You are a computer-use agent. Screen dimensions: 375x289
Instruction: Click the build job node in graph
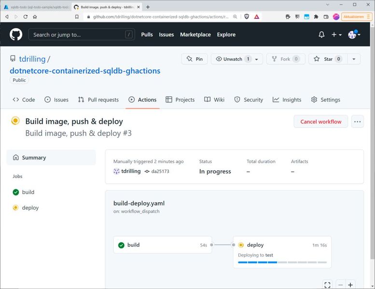point(163,245)
